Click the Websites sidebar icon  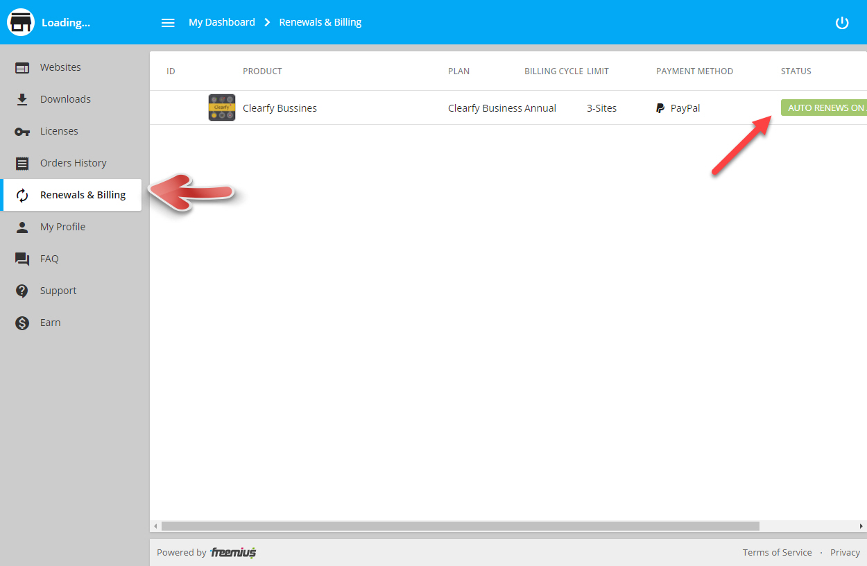(22, 67)
